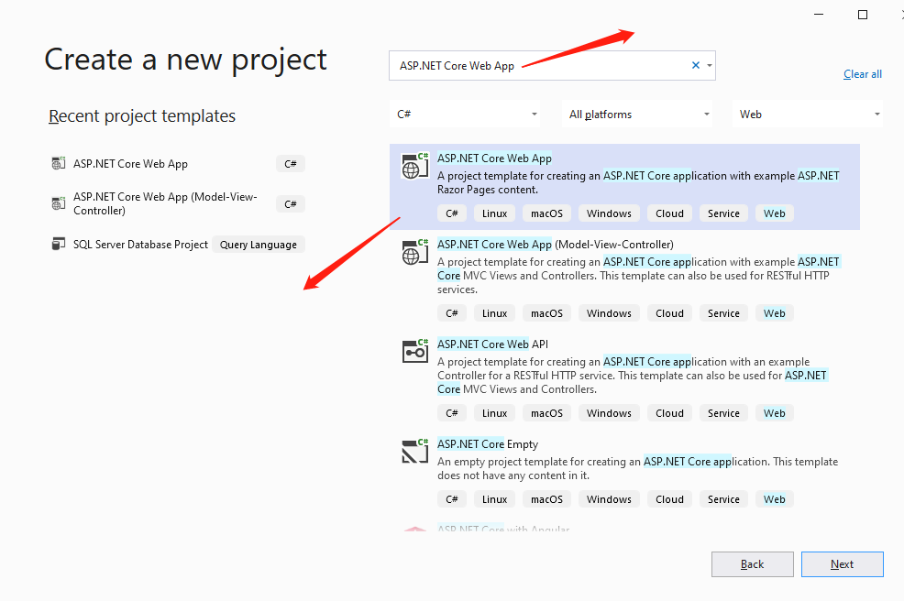
Task: Click Windows tag under Model-View-Controller template
Action: coord(609,313)
